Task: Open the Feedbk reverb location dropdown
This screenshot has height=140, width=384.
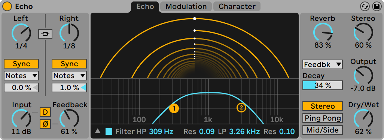Action: [323, 64]
